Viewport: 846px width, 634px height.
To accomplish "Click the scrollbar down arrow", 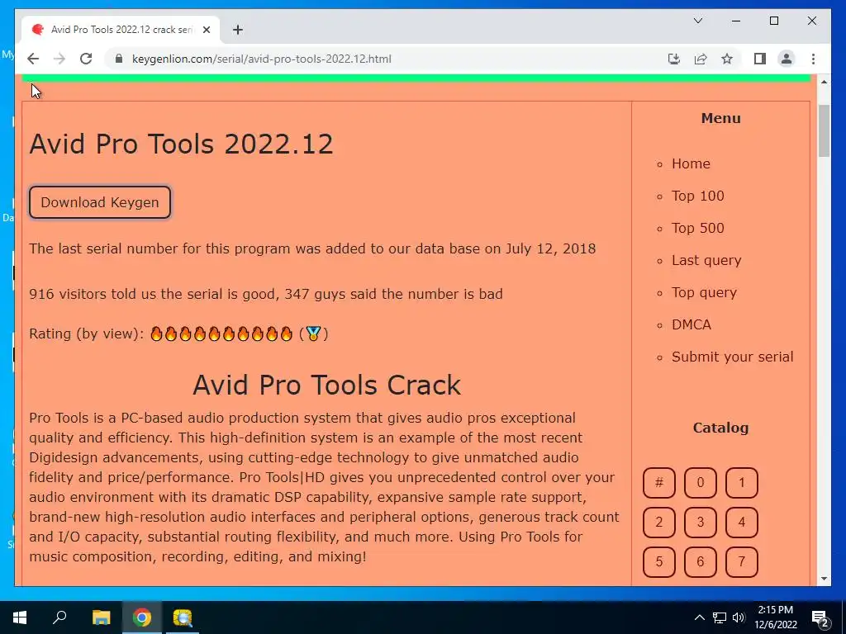I will [x=824, y=579].
